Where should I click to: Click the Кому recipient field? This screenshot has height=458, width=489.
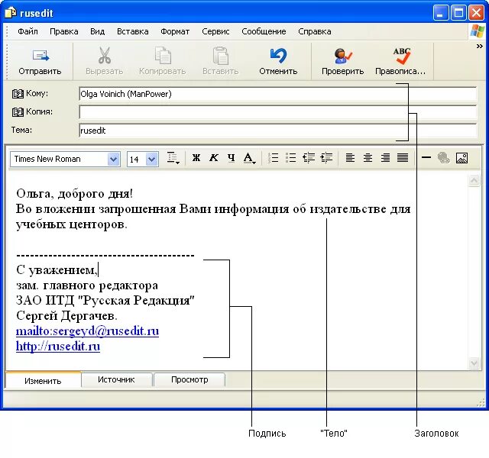point(277,94)
